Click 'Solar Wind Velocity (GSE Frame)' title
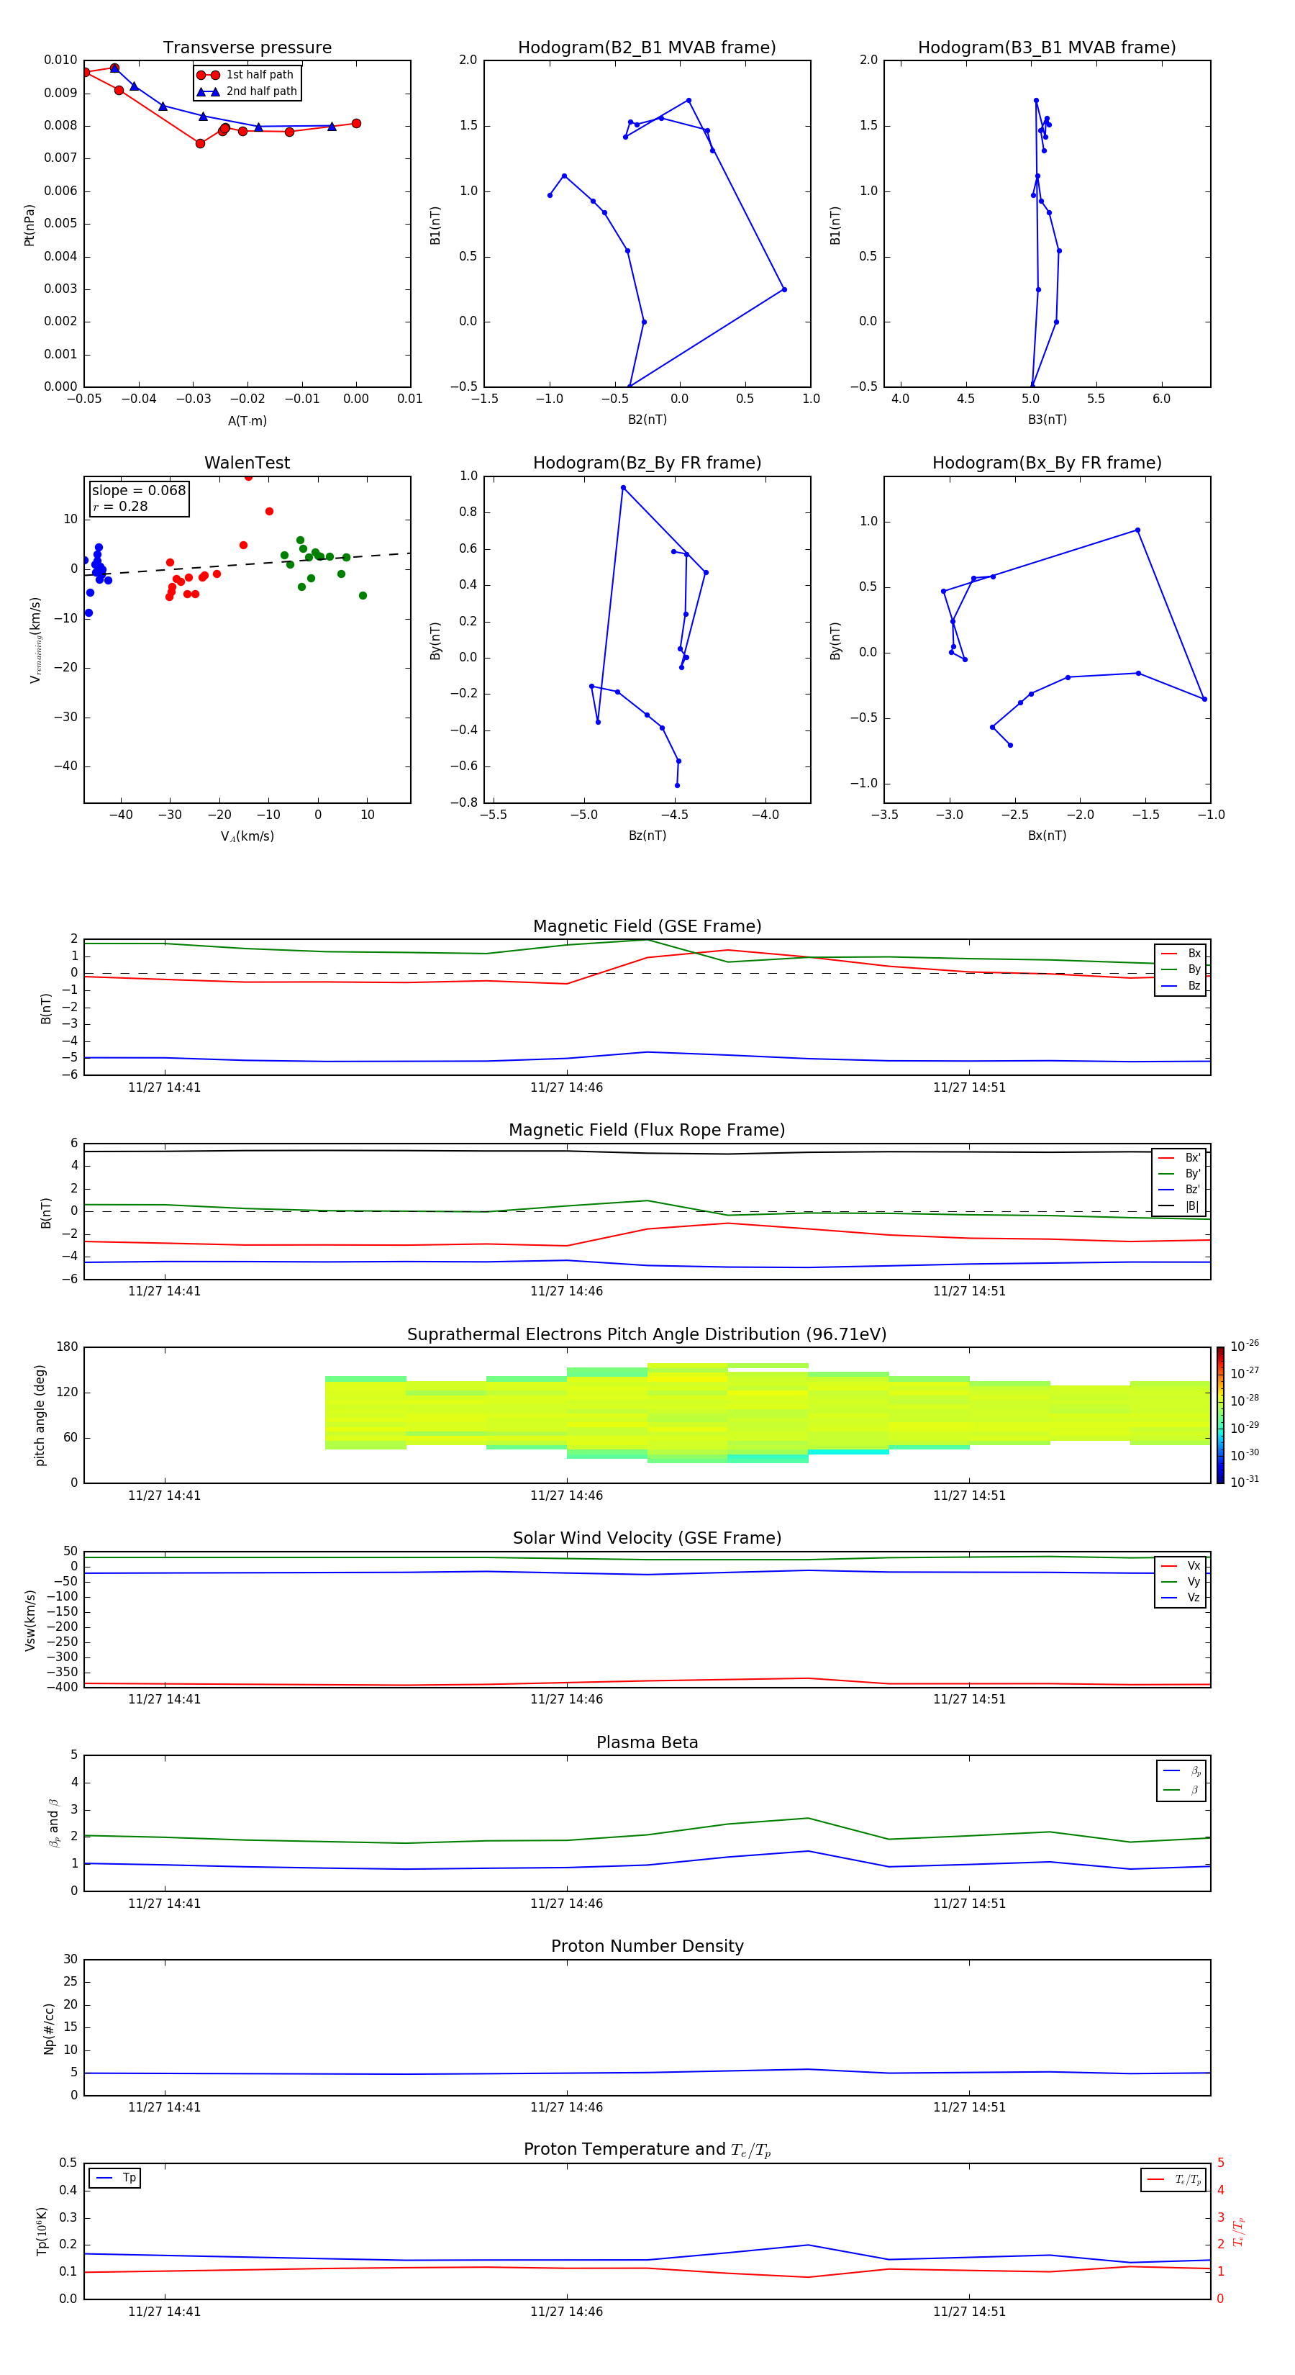 pos(647,1539)
